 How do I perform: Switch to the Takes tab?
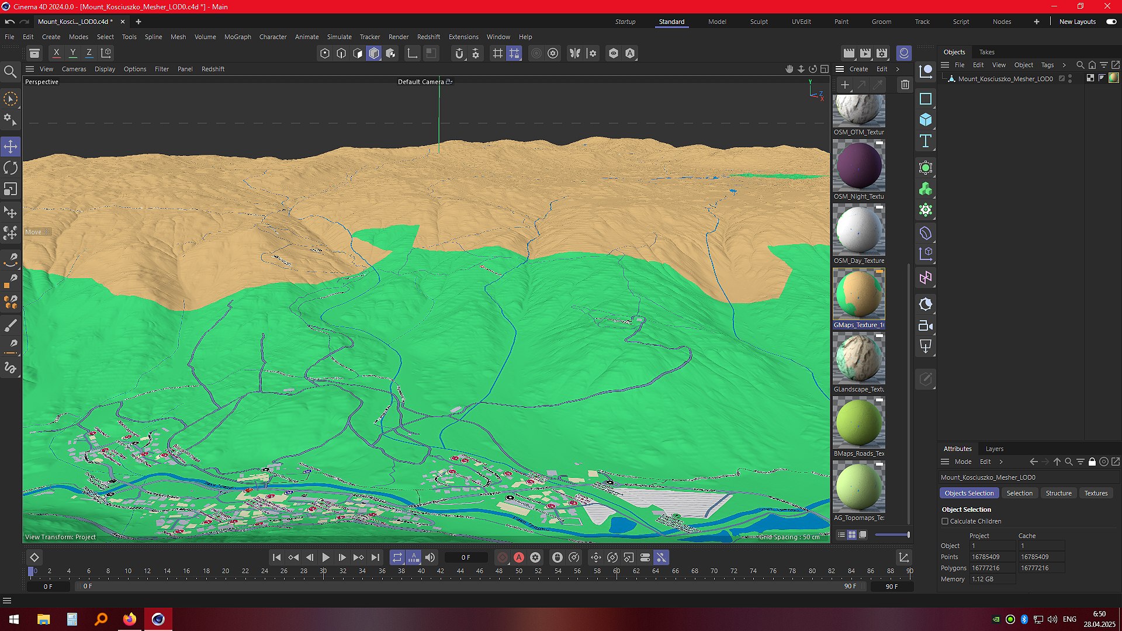click(987, 52)
